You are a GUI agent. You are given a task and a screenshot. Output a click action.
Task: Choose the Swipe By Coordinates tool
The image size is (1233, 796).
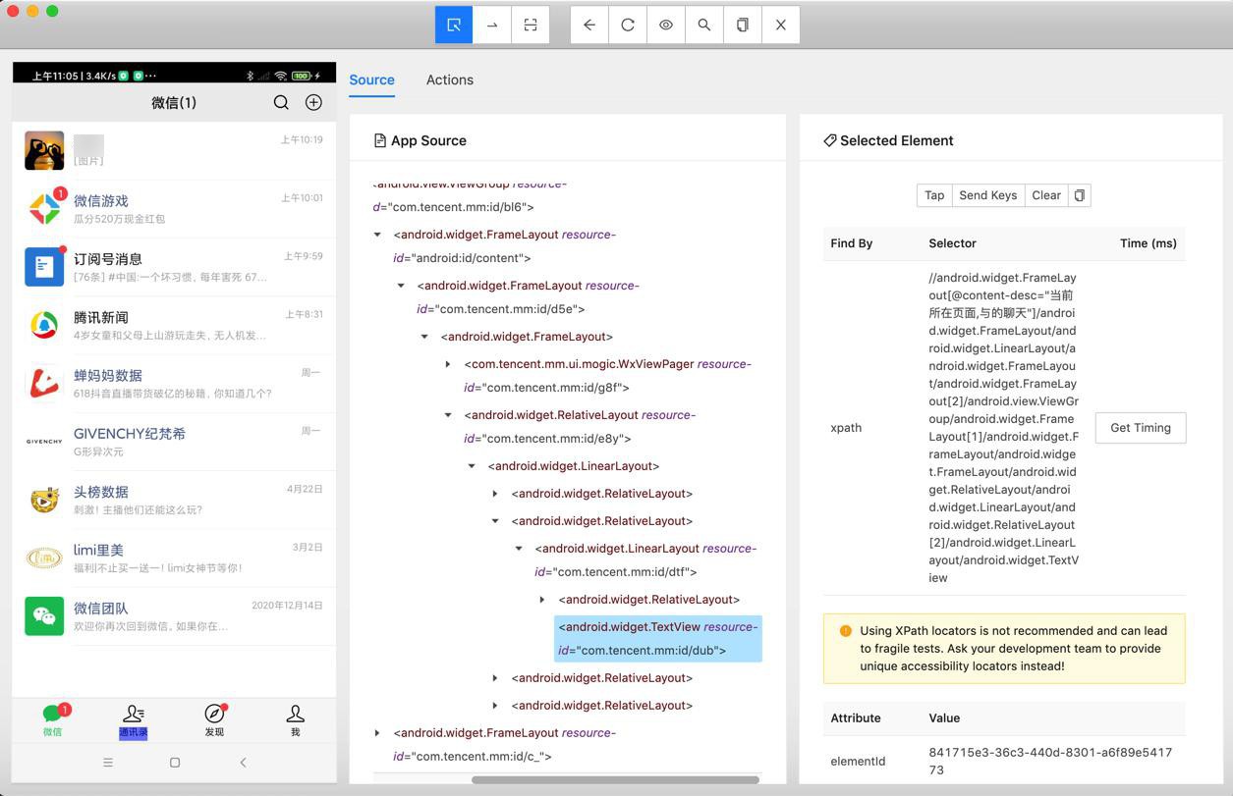[492, 25]
